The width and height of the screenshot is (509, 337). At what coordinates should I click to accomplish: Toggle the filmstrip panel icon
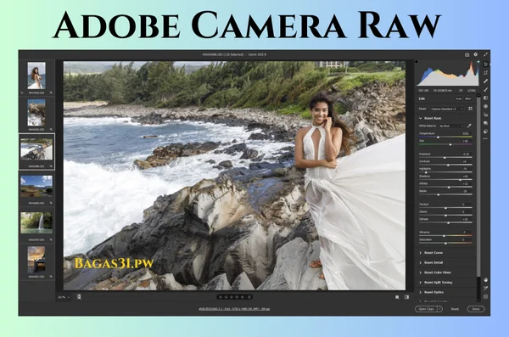(x=79, y=297)
